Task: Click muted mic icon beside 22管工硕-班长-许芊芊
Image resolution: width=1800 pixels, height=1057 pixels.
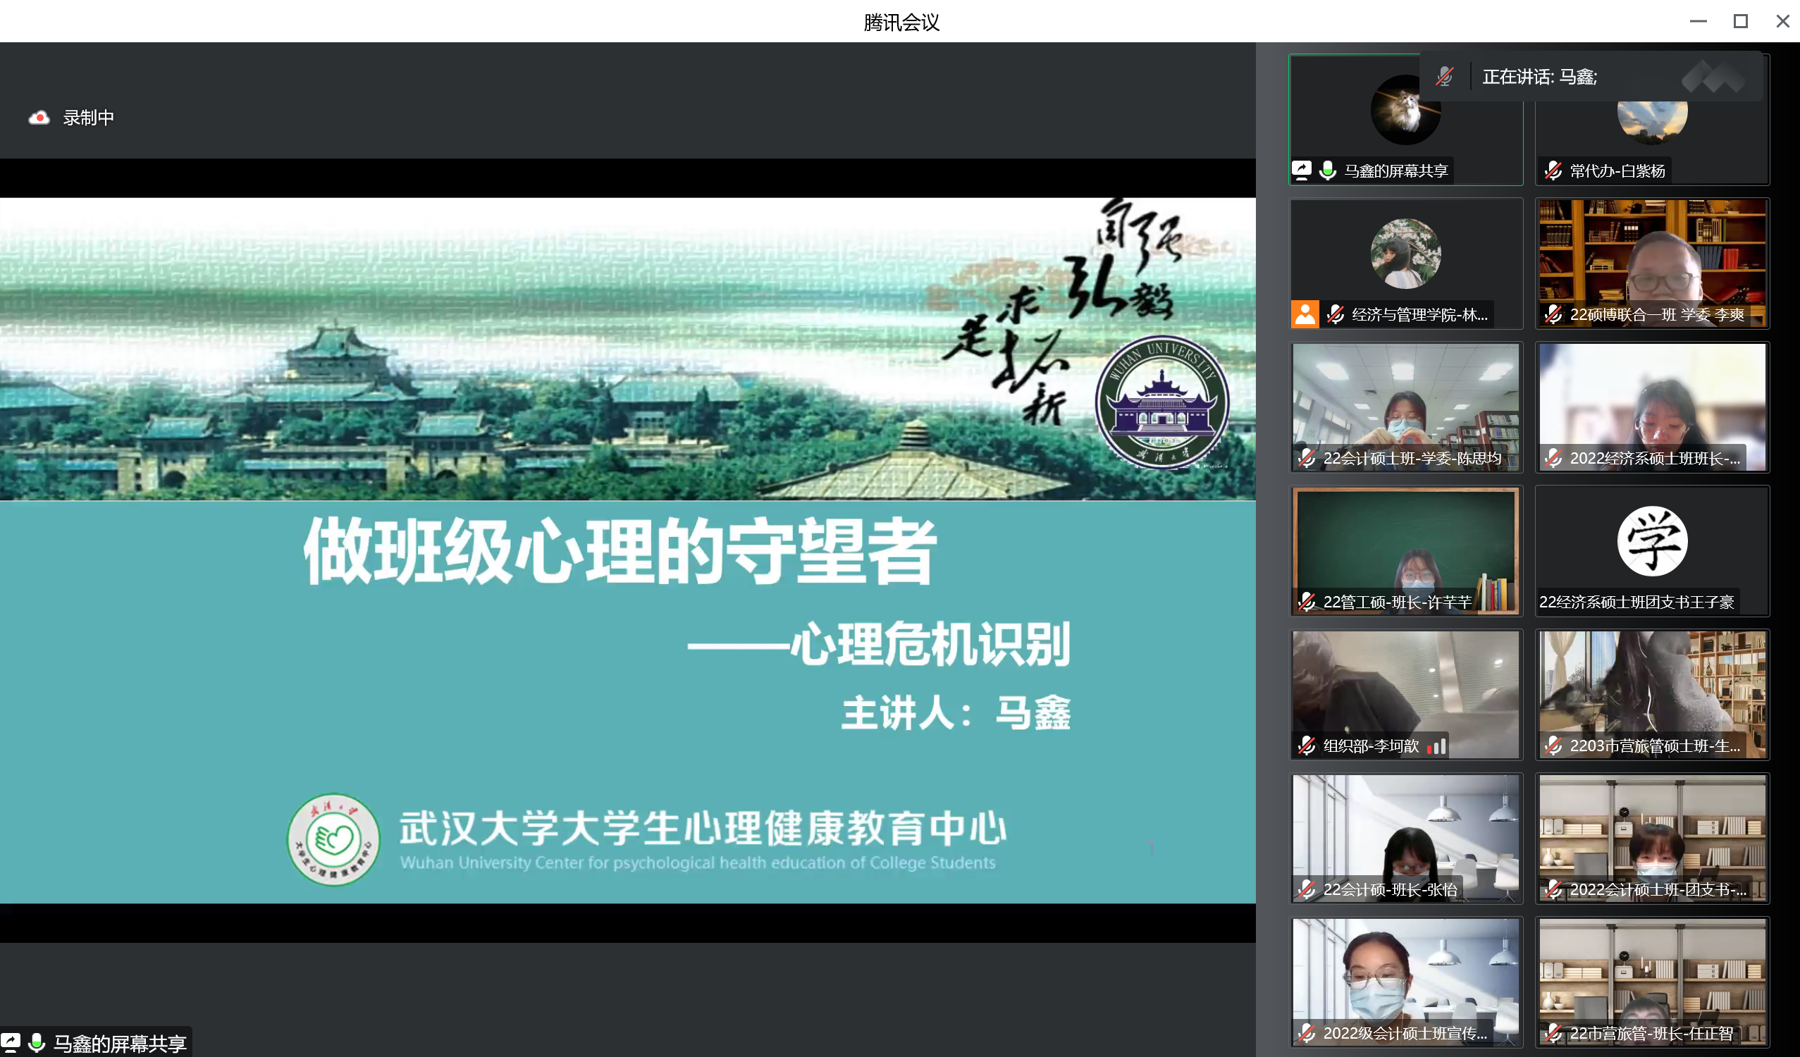Action: (x=1307, y=602)
